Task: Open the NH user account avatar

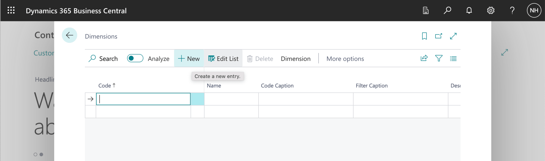Action: pos(534,11)
